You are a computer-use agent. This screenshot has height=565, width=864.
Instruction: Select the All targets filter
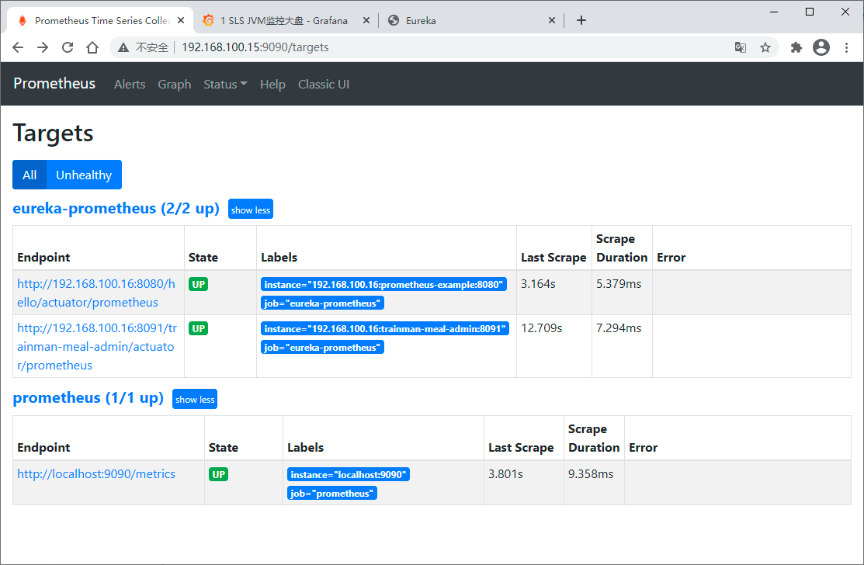pos(29,175)
